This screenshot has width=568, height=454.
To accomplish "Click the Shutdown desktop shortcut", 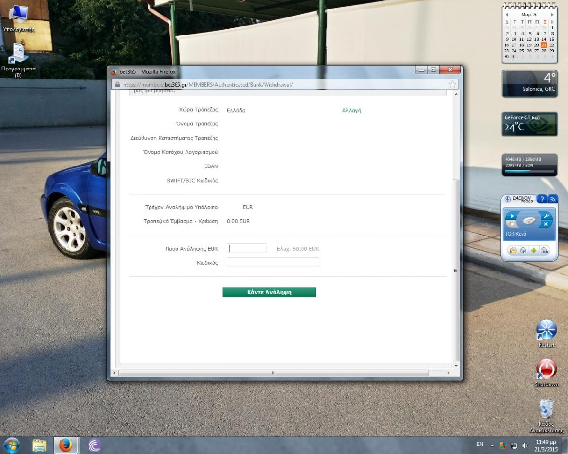I will click(546, 373).
